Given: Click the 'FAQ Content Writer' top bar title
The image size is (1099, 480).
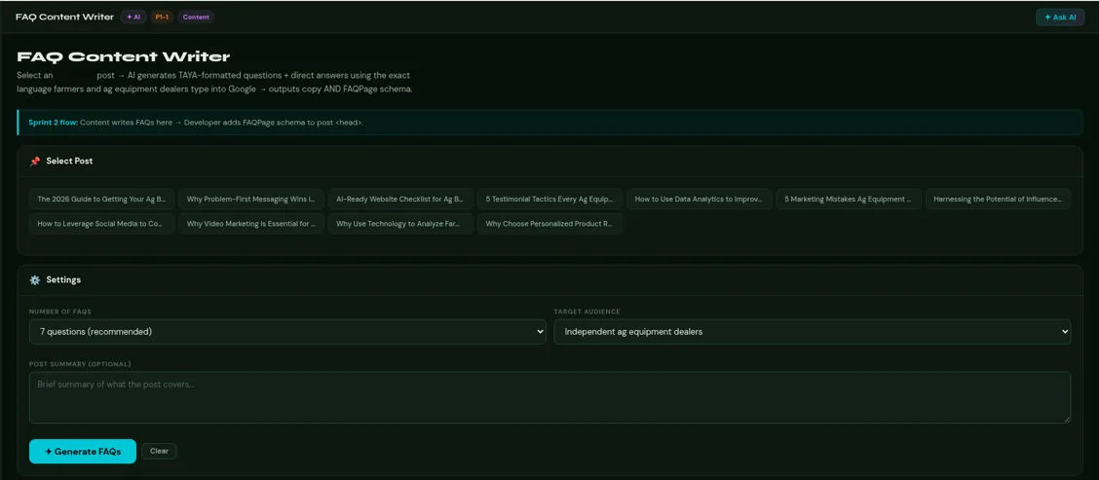Looking at the screenshot, I should [64, 17].
